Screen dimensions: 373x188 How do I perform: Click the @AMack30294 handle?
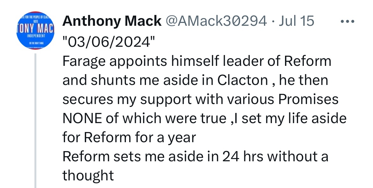tap(215, 21)
